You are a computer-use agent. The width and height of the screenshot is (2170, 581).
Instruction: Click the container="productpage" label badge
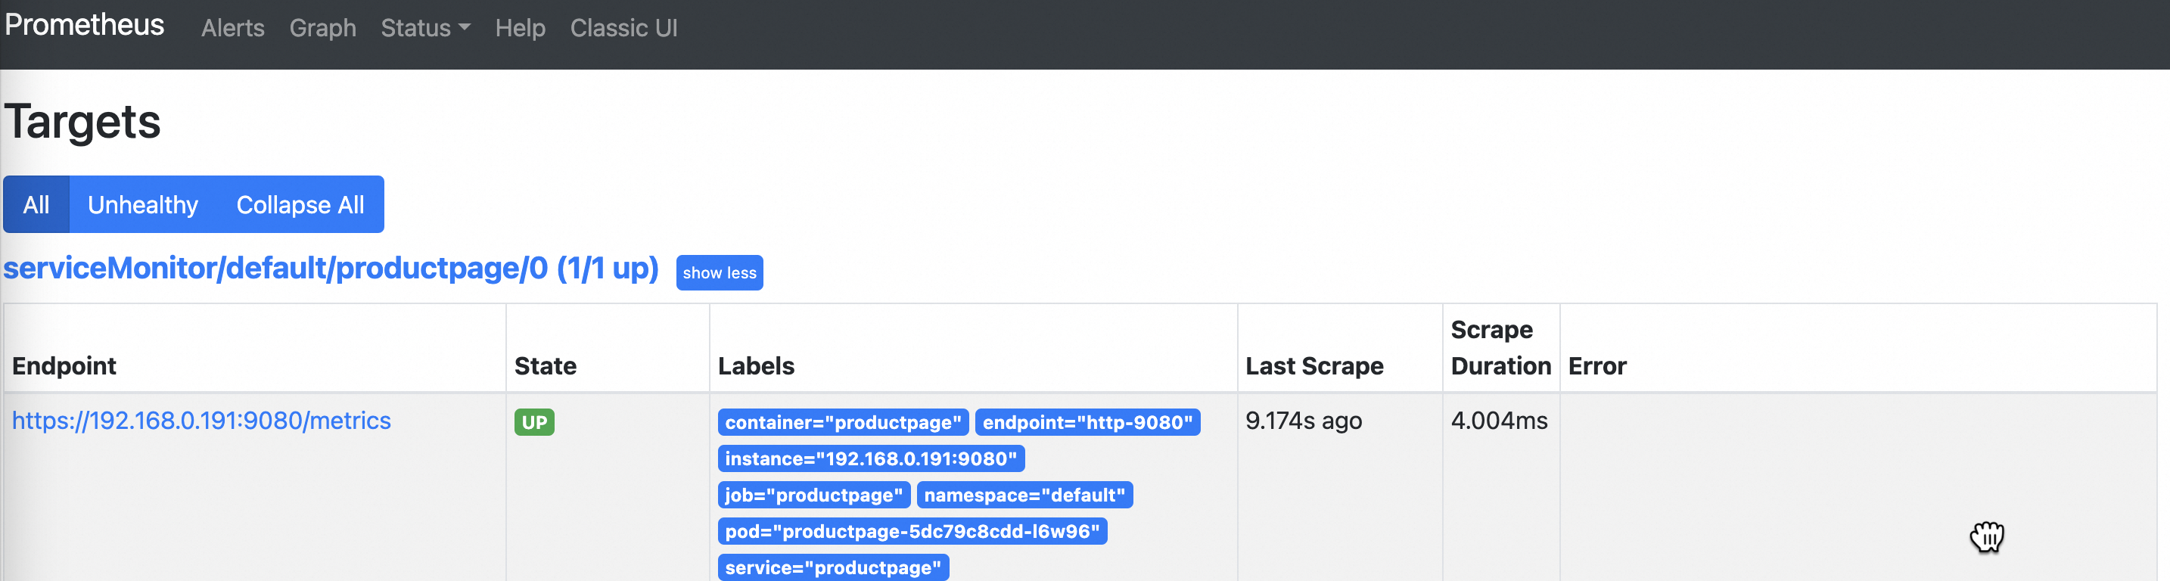[842, 422]
